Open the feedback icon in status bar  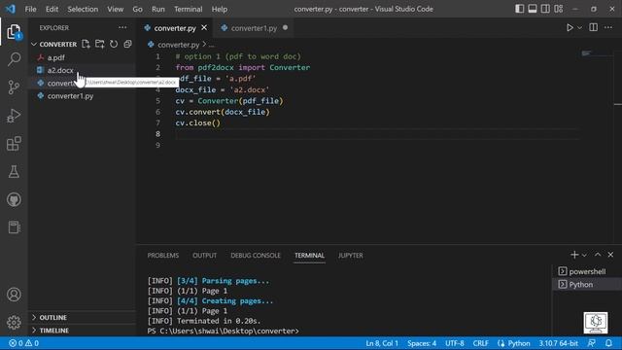point(592,343)
